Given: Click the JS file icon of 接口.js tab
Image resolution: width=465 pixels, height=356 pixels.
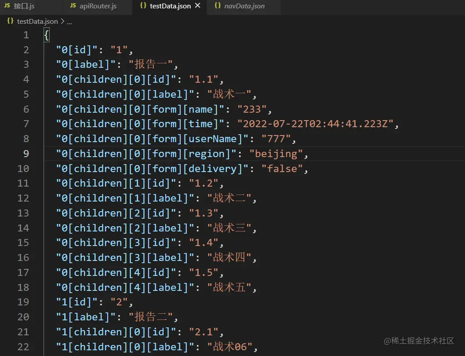Looking at the screenshot, I should click(x=7, y=6).
